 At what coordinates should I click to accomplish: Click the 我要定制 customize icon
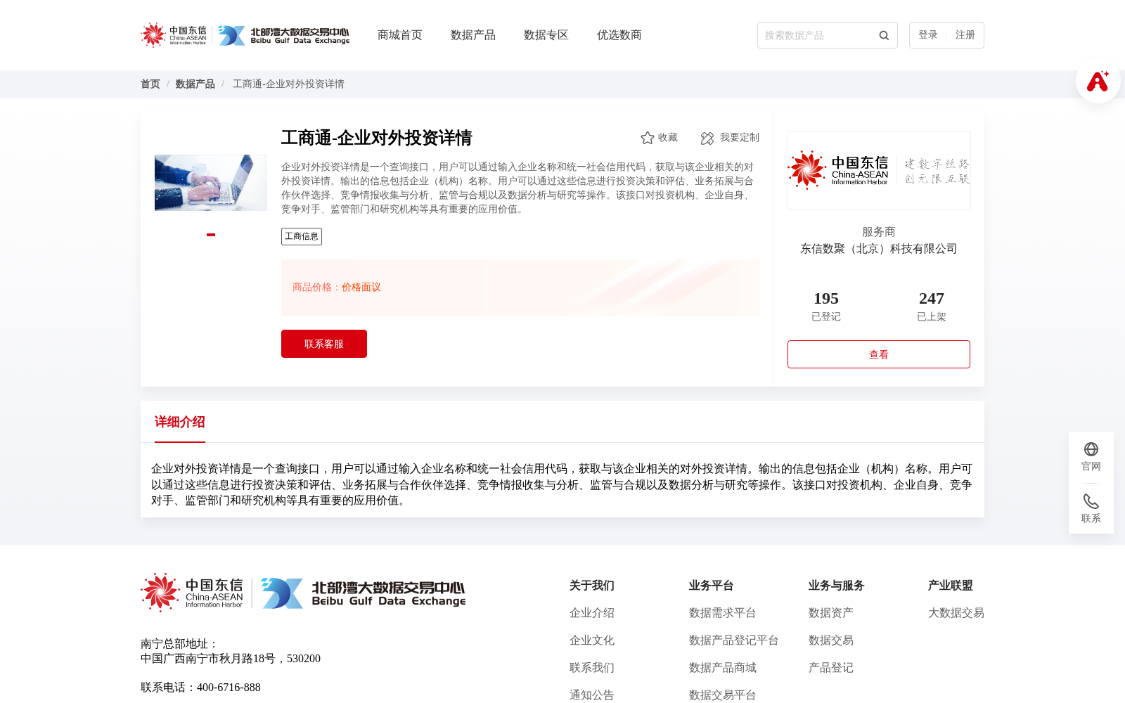(707, 138)
